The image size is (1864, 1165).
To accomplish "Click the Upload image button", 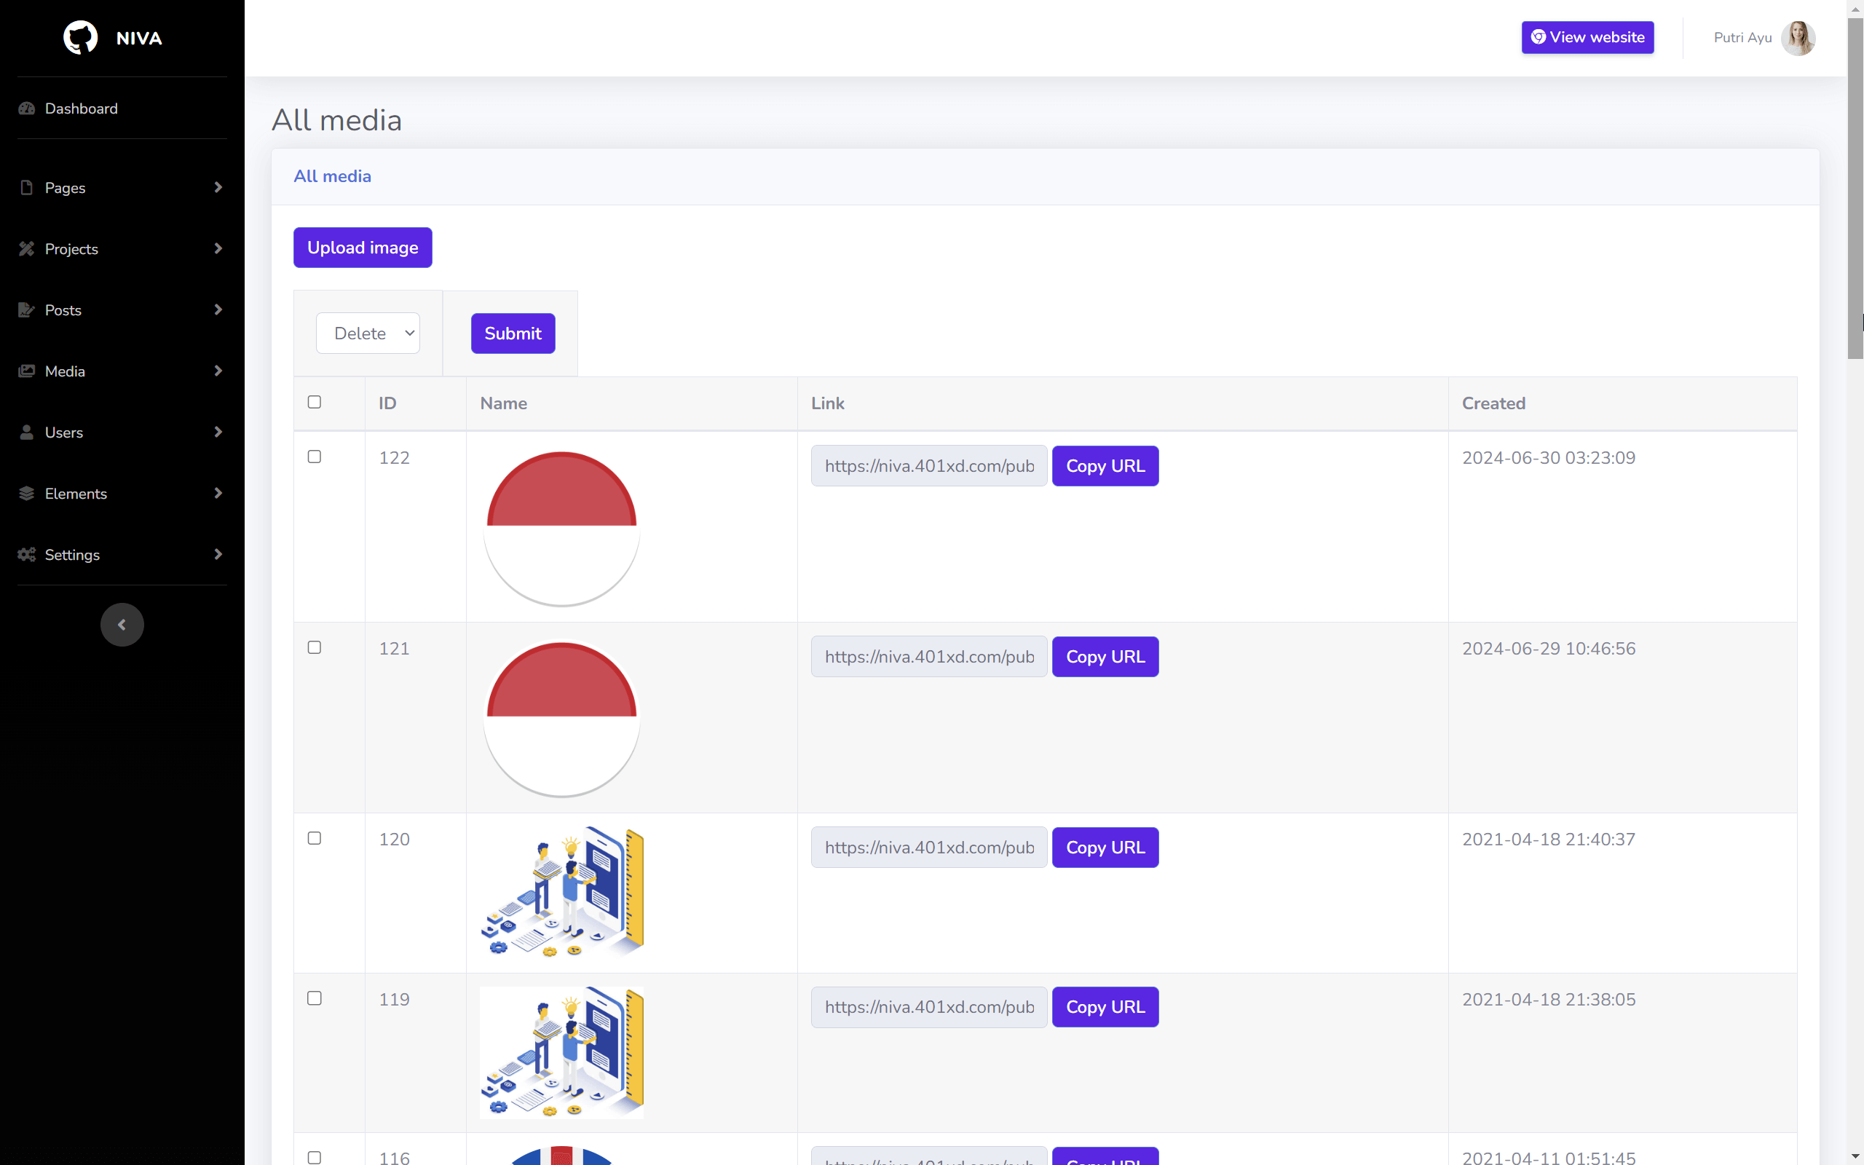I will (x=363, y=248).
